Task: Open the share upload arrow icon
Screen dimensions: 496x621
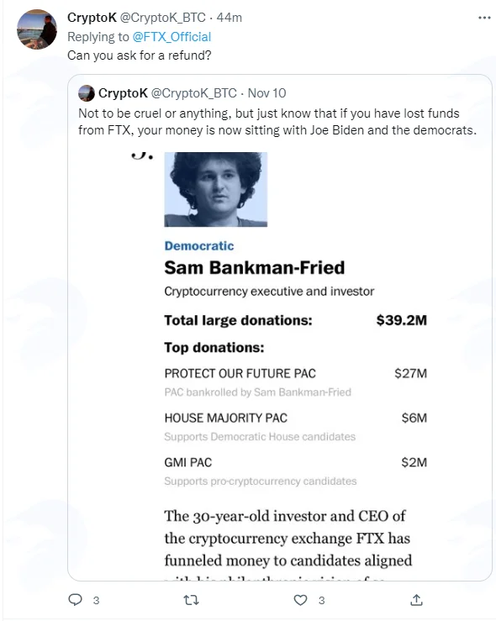Action: tap(416, 600)
